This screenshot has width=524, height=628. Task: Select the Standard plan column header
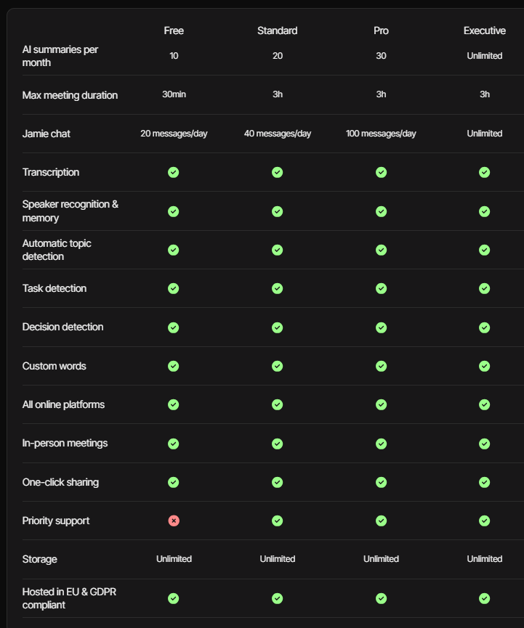point(278,30)
